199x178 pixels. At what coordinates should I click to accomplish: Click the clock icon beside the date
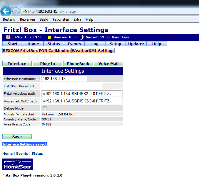(8, 37)
